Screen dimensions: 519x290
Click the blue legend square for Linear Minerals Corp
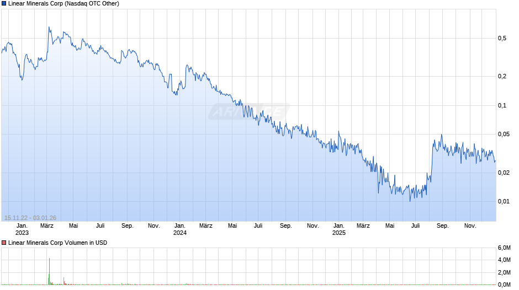(x=4, y=4)
